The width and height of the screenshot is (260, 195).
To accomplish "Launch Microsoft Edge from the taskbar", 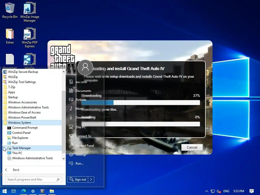I will pyautogui.click(x=24, y=191).
